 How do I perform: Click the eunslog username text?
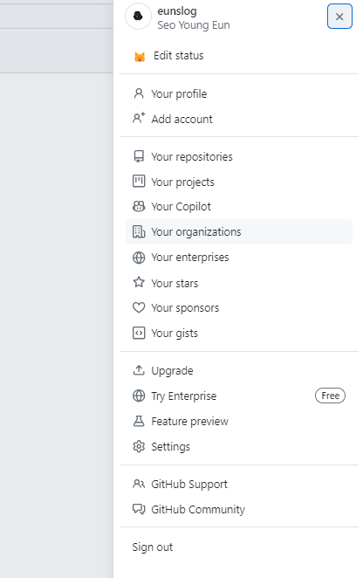coord(177,11)
